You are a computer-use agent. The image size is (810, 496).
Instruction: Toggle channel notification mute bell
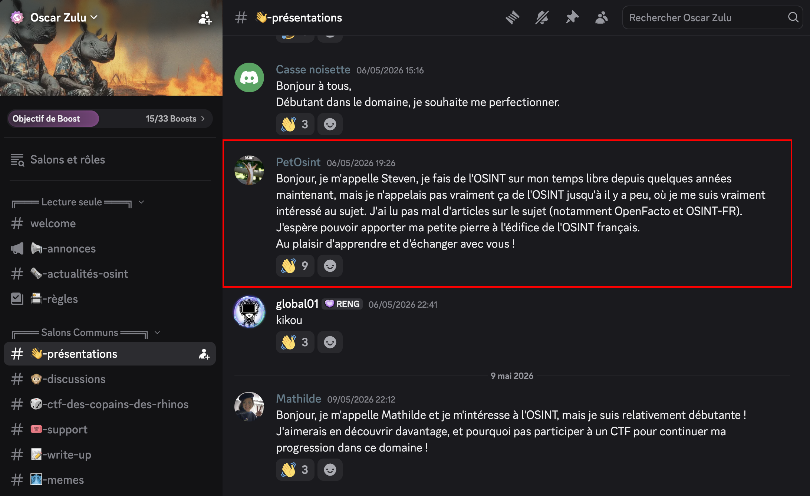542,17
